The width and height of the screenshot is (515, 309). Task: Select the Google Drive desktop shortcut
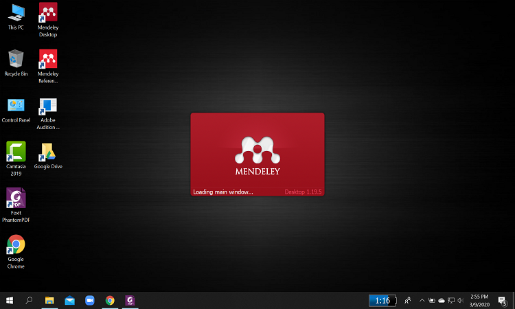pyautogui.click(x=48, y=156)
